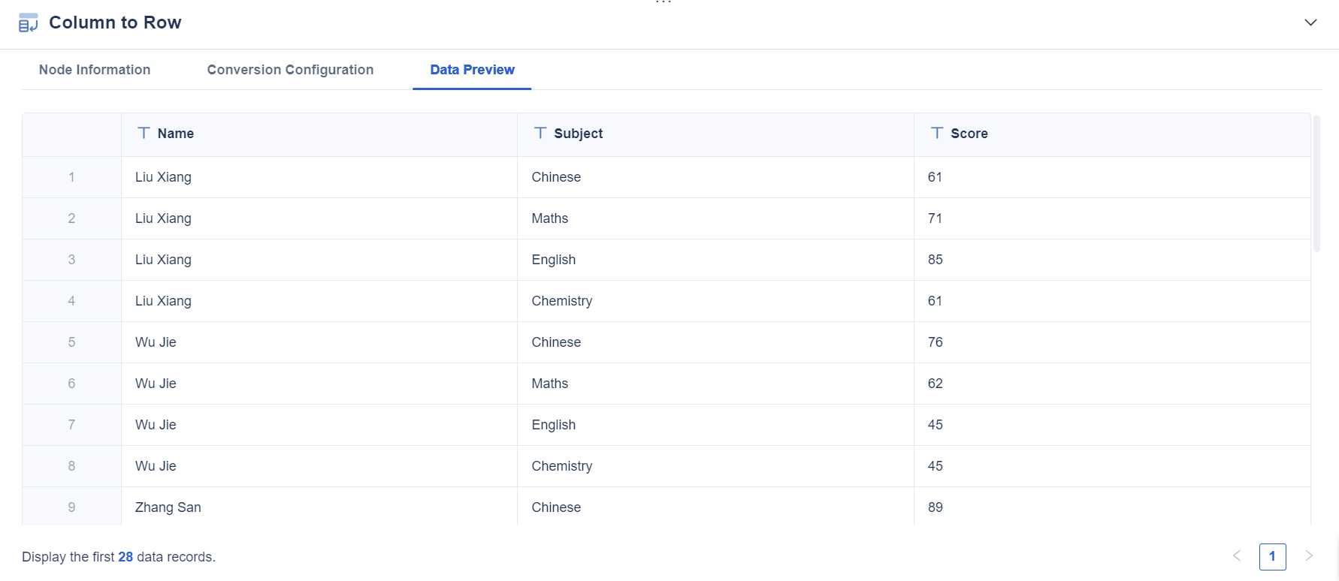Click the Name column header

[319, 134]
